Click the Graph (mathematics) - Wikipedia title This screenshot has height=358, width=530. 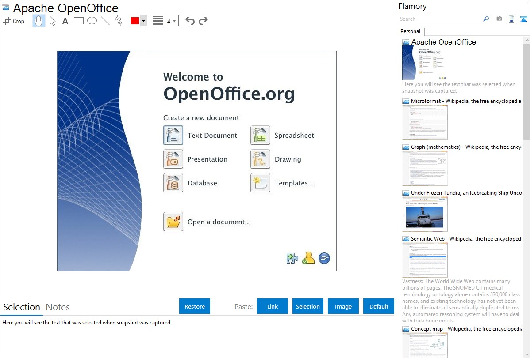tap(466, 147)
